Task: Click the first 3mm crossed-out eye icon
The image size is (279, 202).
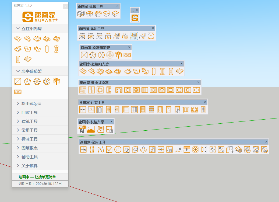Action: 82,36
